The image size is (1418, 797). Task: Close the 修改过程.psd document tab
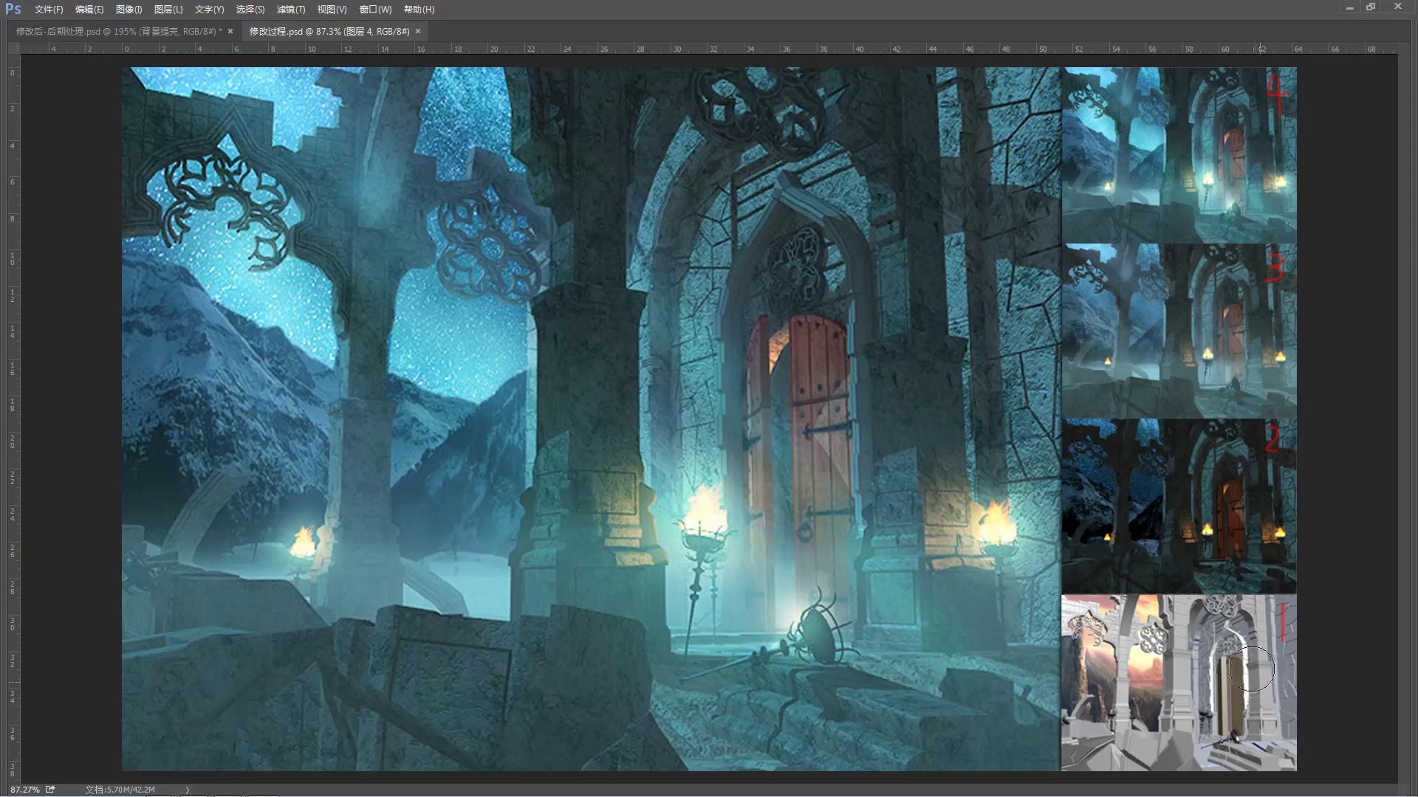(x=418, y=31)
